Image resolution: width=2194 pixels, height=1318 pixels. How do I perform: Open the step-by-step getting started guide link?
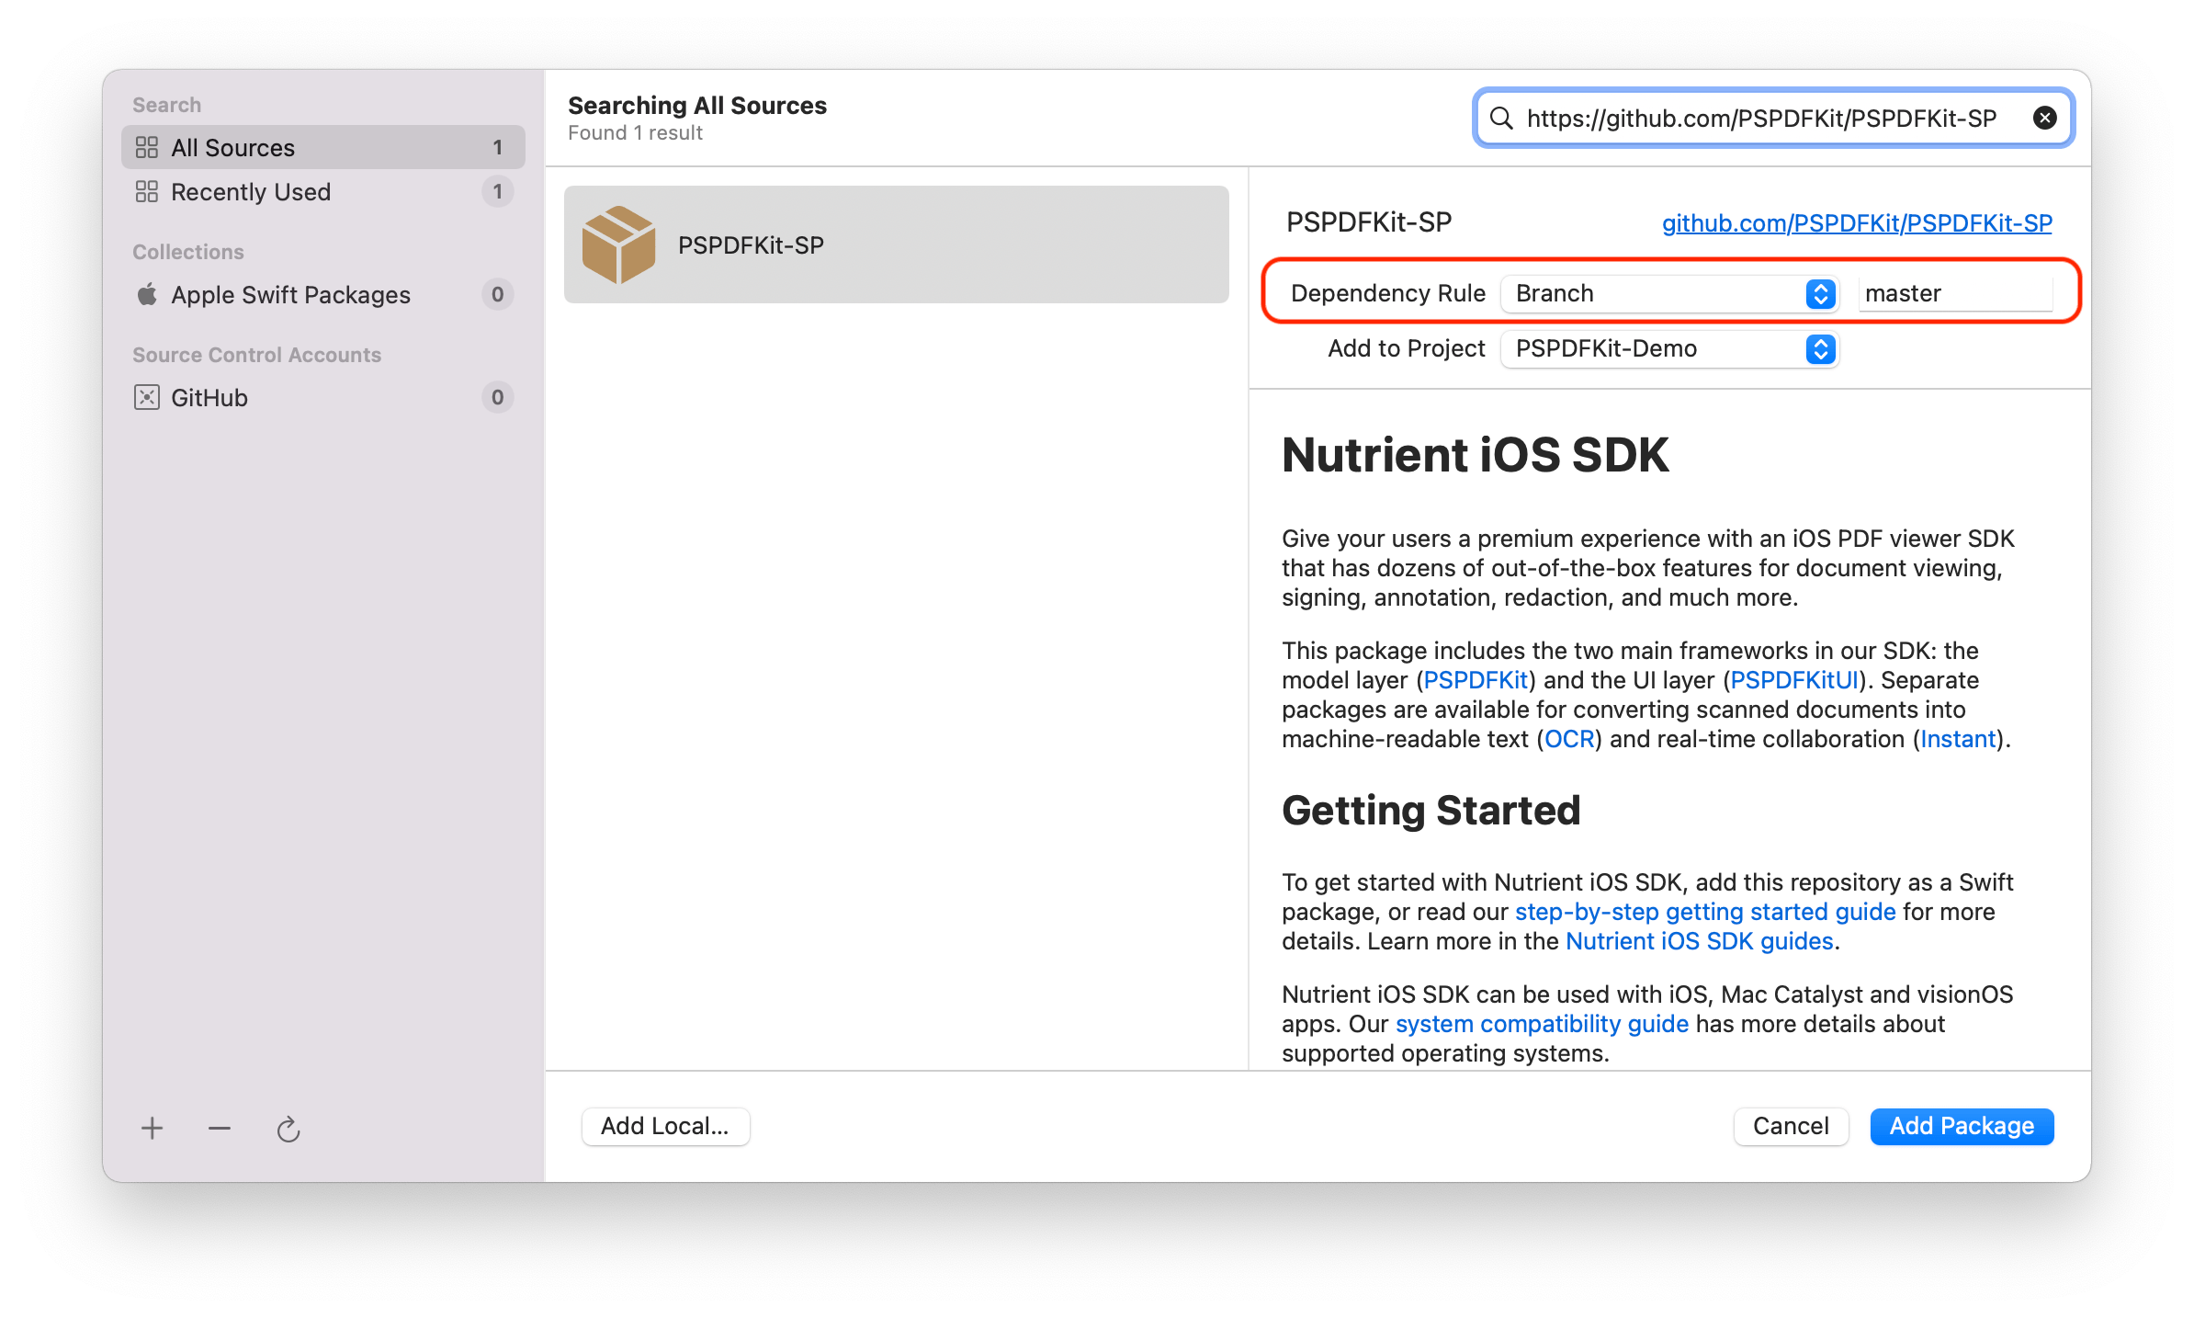point(1704,912)
